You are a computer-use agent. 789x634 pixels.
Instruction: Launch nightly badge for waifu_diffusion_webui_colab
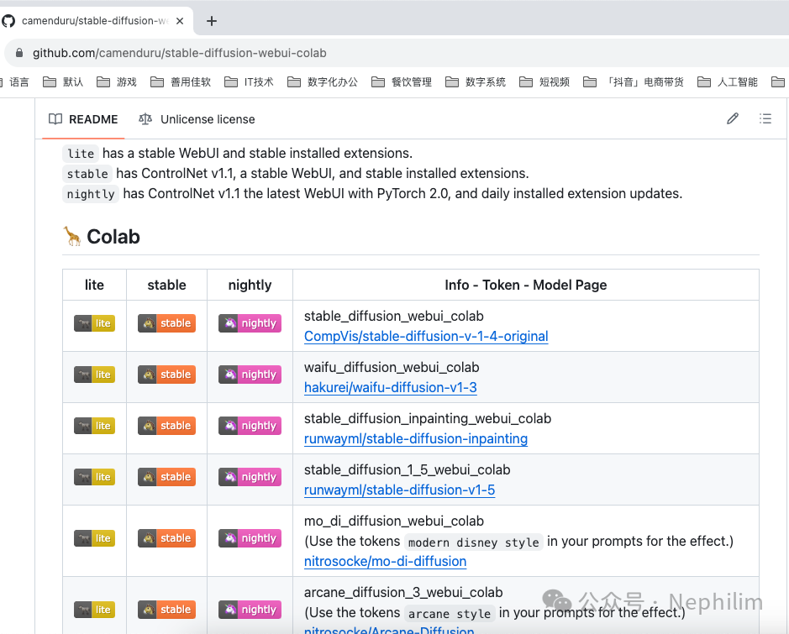pos(250,375)
